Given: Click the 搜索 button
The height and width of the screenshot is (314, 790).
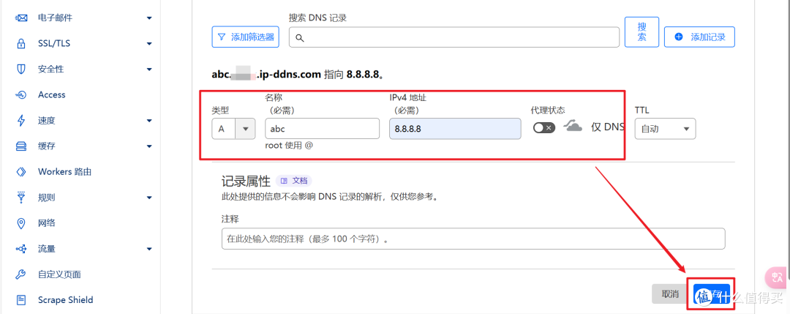Looking at the screenshot, I should coord(642,31).
